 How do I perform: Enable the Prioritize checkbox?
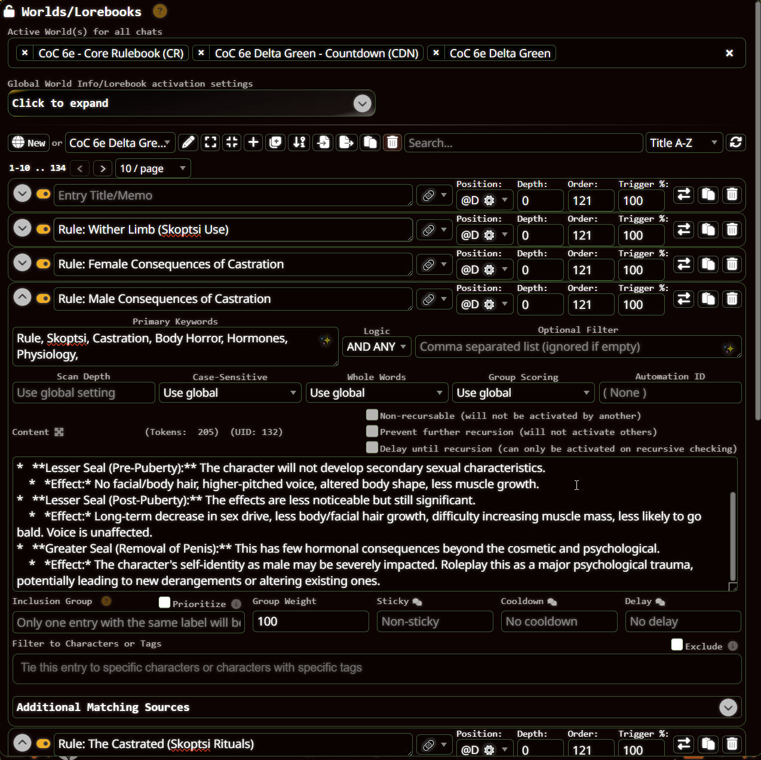click(x=165, y=602)
